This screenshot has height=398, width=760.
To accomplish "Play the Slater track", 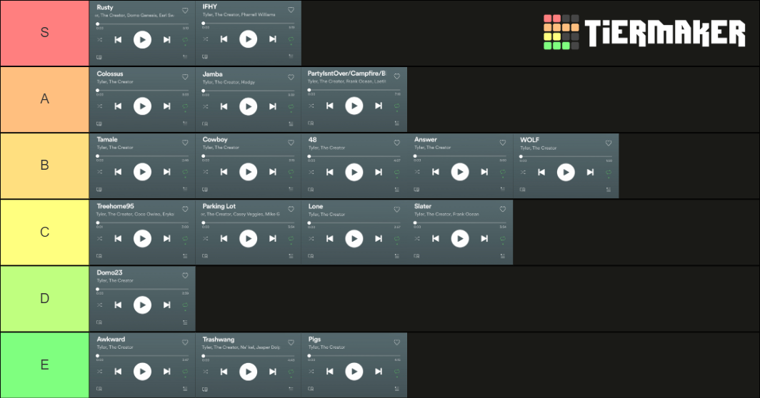I will click(x=460, y=238).
